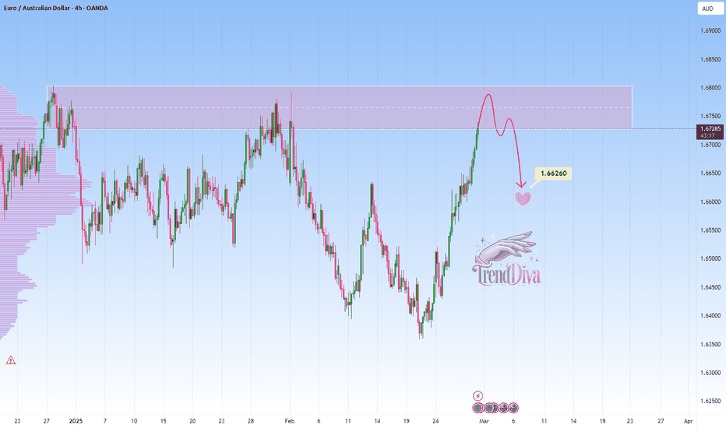Screen dimensions: 726x428
Task: Open the leftmost economic event marker
Action: pos(478,408)
